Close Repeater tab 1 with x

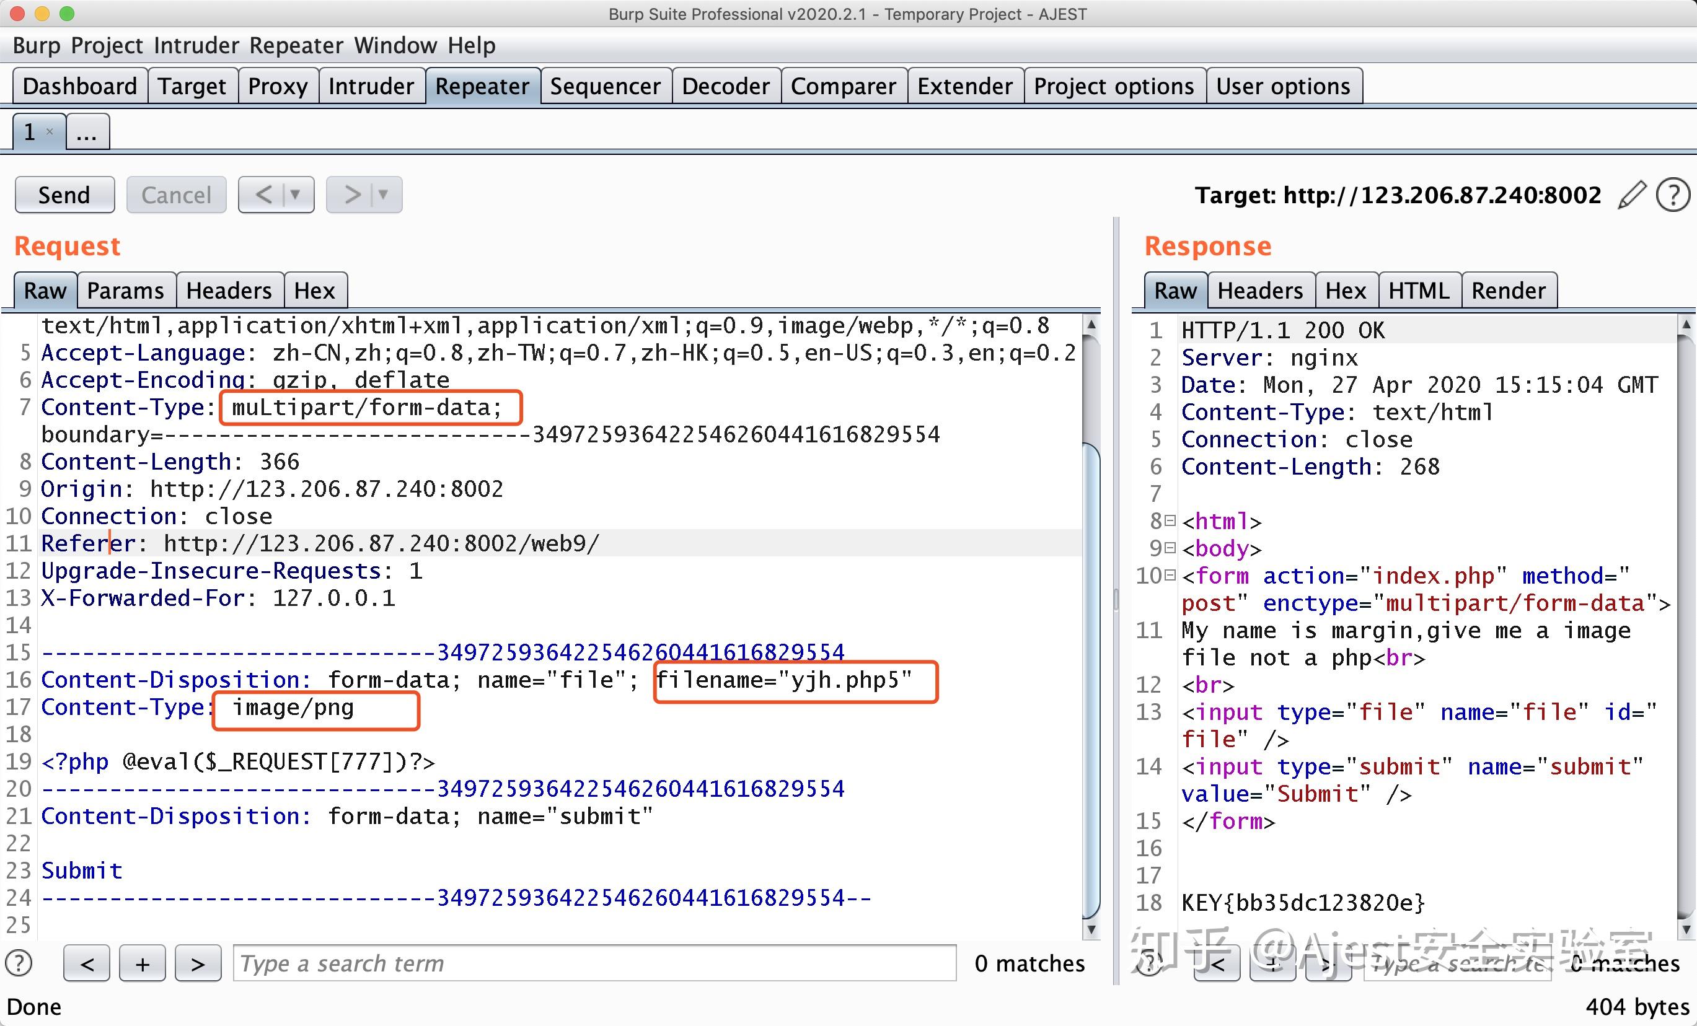pos(50,131)
